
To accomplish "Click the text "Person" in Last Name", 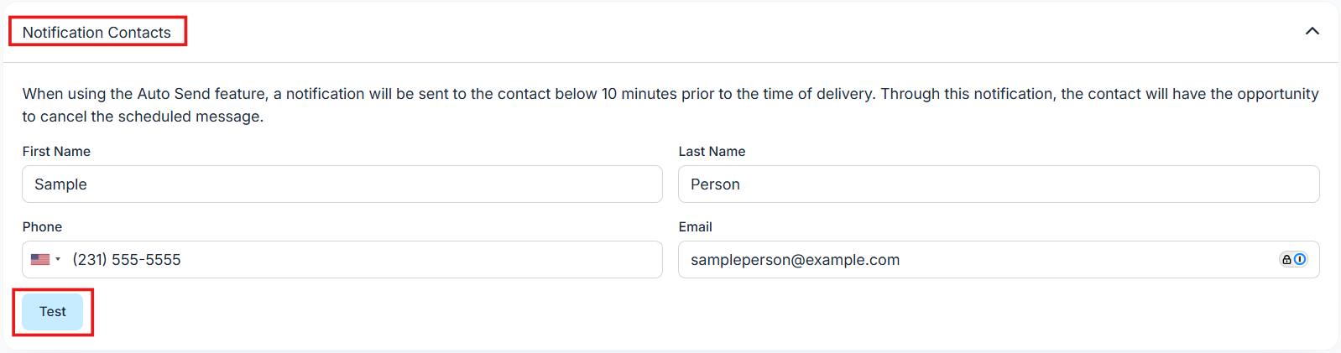I will pyautogui.click(x=715, y=184).
